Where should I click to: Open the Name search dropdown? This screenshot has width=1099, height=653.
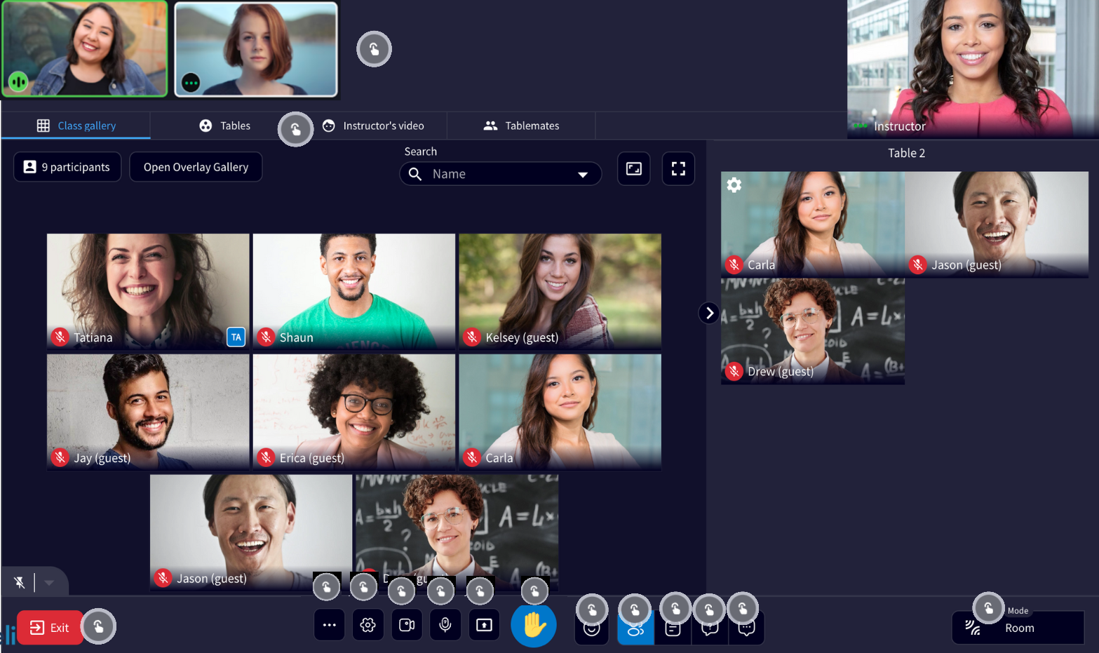click(583, 173)
